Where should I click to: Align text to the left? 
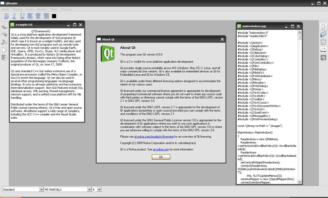click(x=30, y=16)
